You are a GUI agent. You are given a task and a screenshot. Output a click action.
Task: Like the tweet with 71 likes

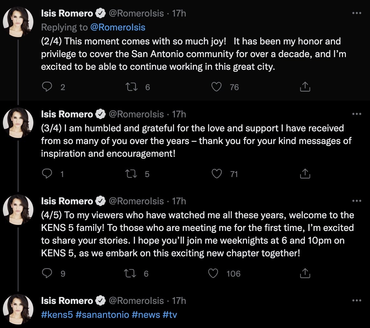pyautogui.click(x=216, y=174)
